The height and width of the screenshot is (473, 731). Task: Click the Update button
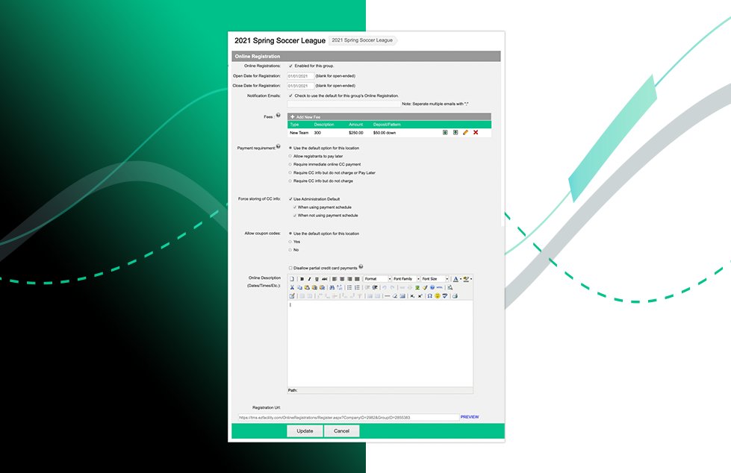(305, 431)
